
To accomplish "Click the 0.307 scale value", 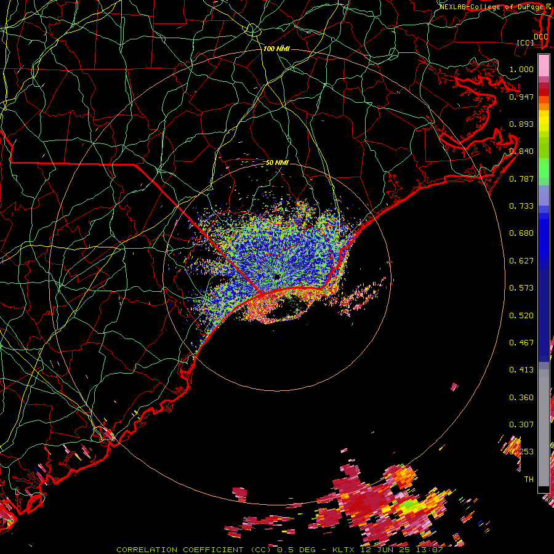I will tap(521, 425).
